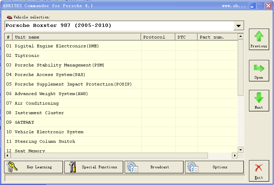Select the Instrument Cluster row
Viewport: 274px width, 185px height.
click(x=121, y=113)
